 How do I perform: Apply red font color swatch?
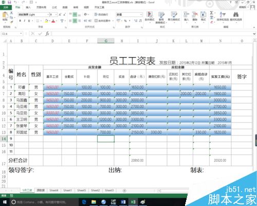(53, 21)
